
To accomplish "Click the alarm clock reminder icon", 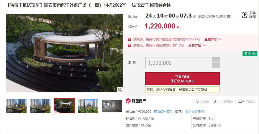I will coord(244,14).
